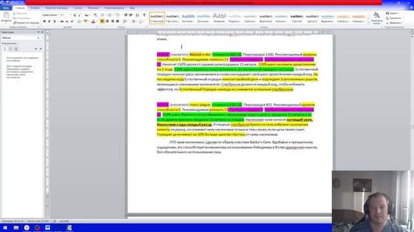Toggle show paragraph marks (¶)
The height and width of the screenshot is (232, 414).
coord(144,15)
